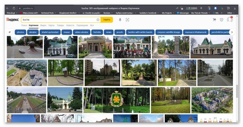Open the read aloud icon in address bar

(x=177, y=8)
